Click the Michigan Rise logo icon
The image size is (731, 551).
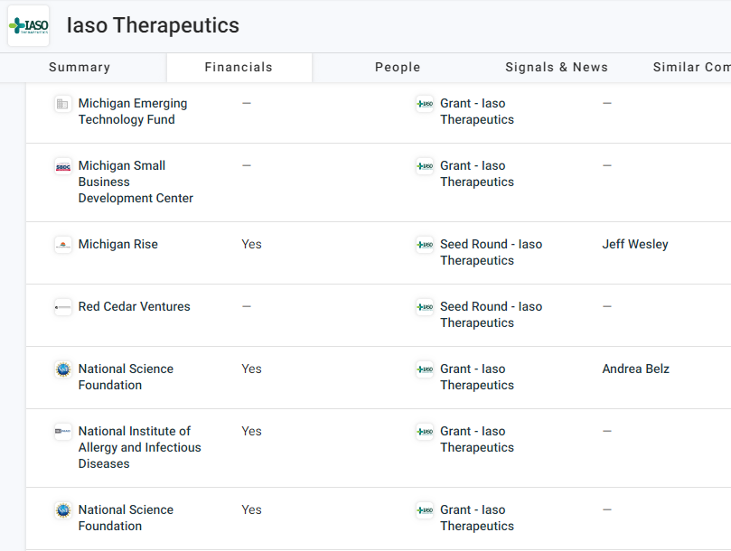pyautogui.click(x=62, y=245)
